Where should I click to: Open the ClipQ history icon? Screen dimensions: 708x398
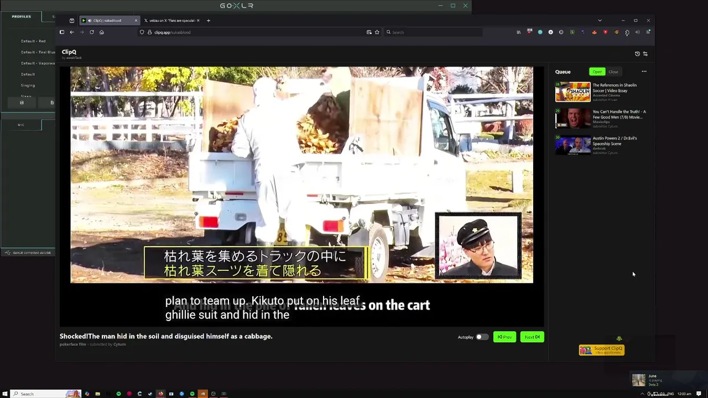pyautogui.click(x=637, y=54)
